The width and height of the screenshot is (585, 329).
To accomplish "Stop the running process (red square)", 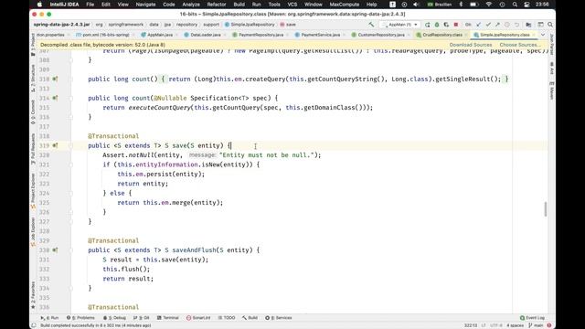I will (x=456, y=25).
